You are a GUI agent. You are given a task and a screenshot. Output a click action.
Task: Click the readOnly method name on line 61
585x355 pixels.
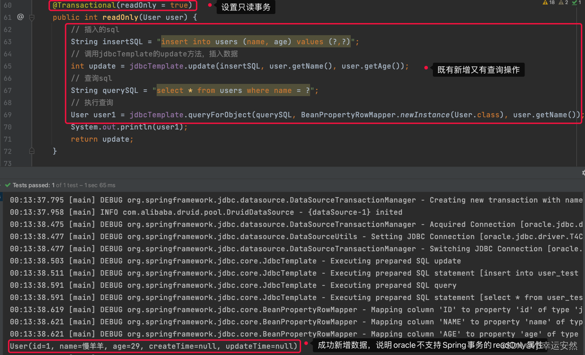tap(121, 18)
